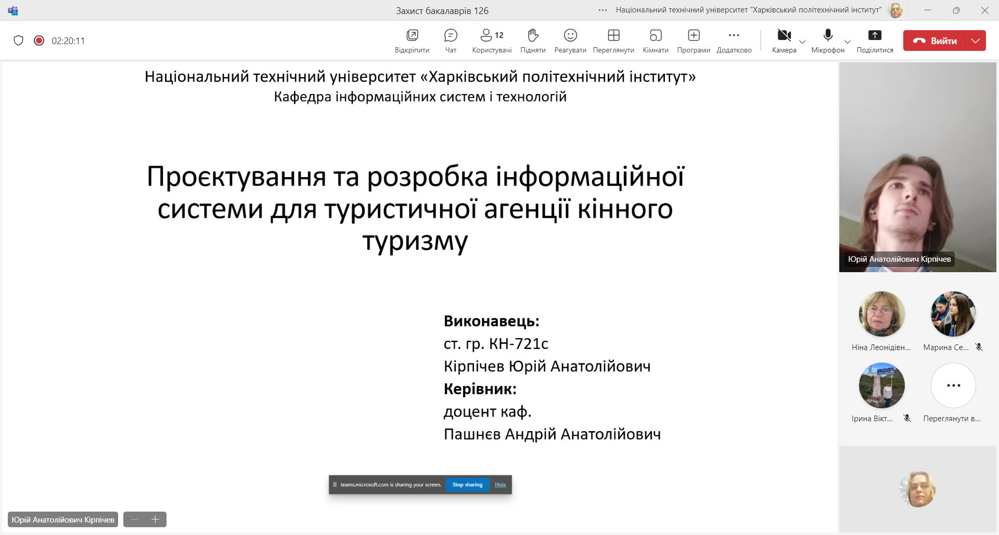999x535 pixels.
Task: Expand the microphone options chevron
Action: [848, 42]
